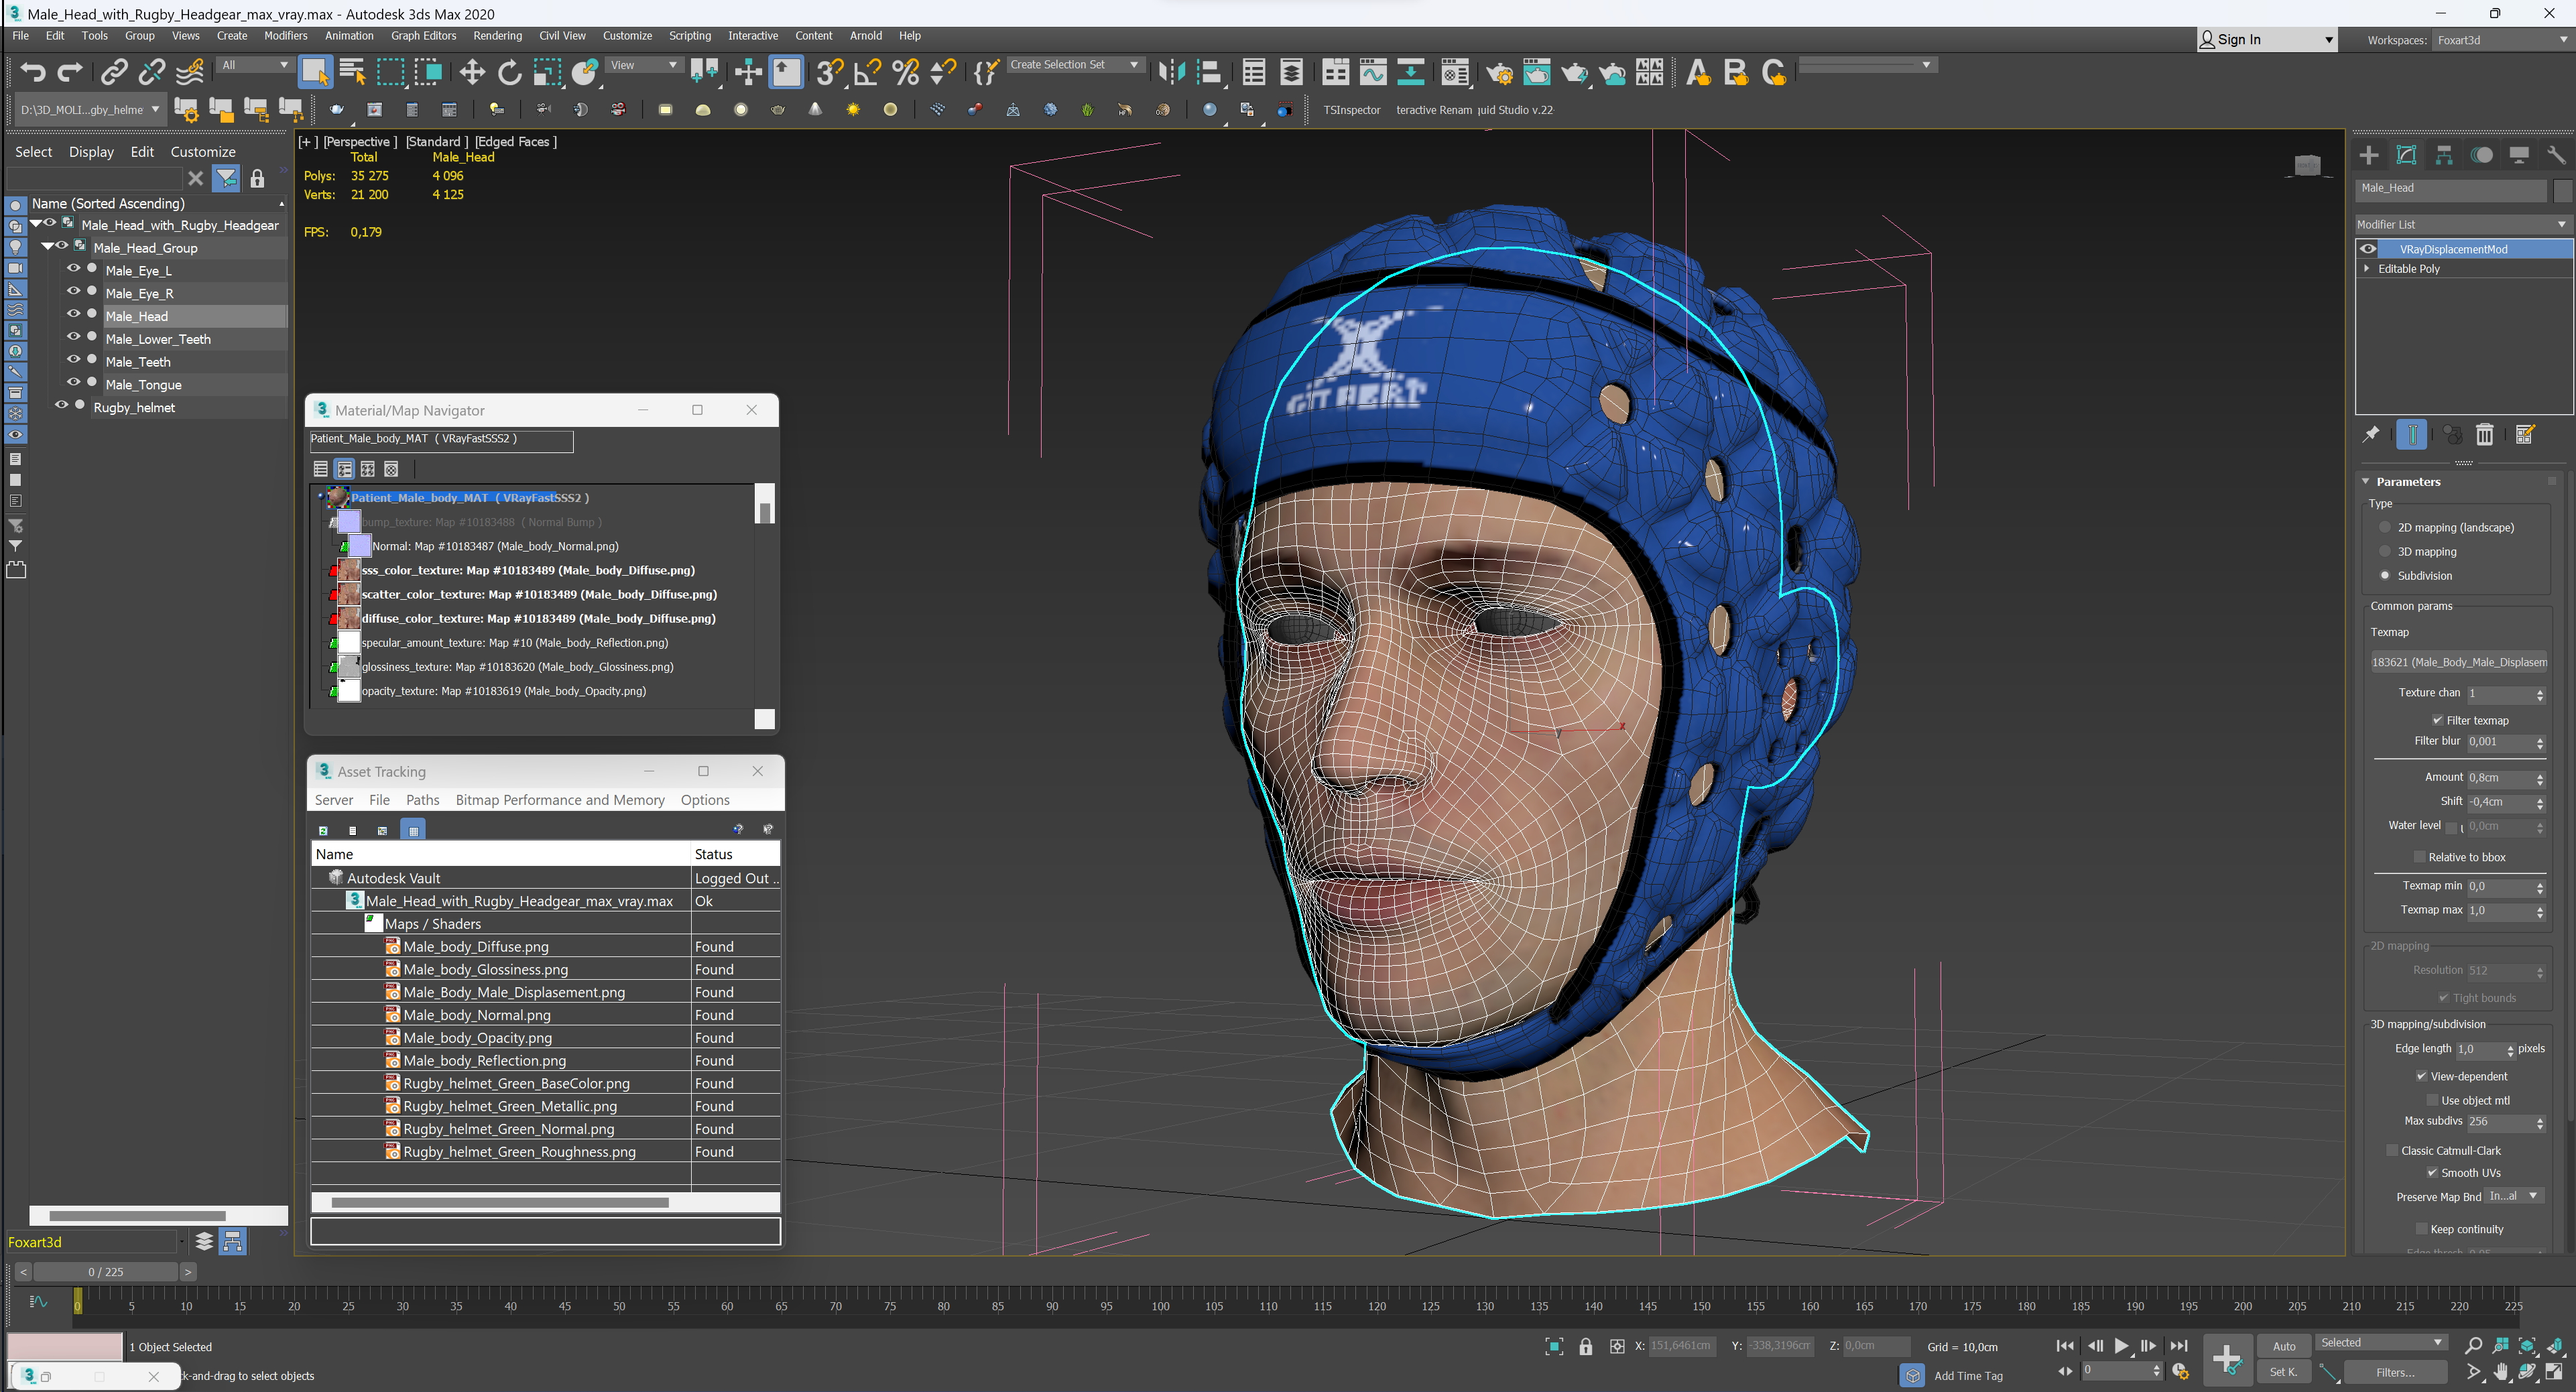
Task: Toggle visibility of Rugby_helmet layer
Action: tap(65, 406)
